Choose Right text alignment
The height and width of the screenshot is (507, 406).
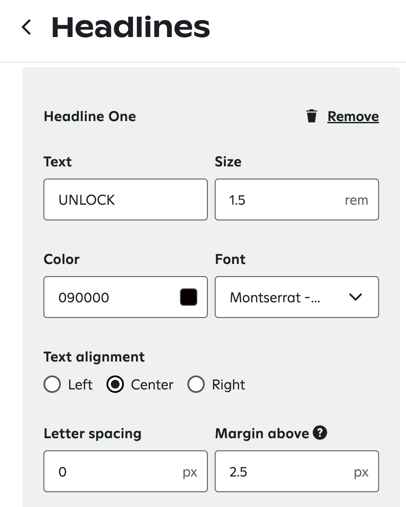196,385
